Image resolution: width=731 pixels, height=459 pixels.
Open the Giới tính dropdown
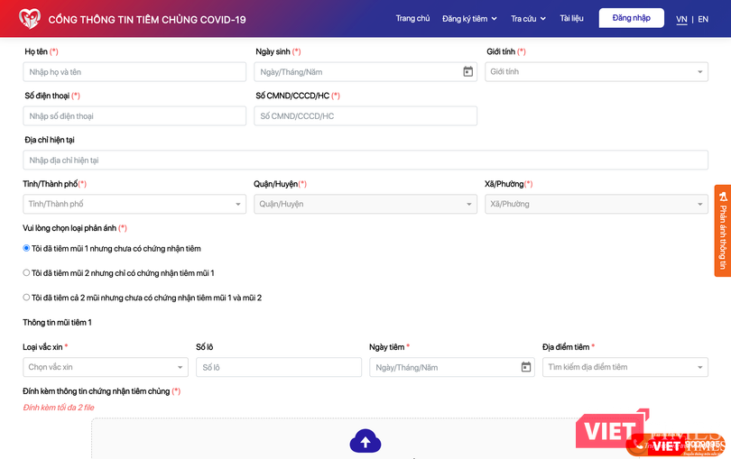(x=597, y=72)
